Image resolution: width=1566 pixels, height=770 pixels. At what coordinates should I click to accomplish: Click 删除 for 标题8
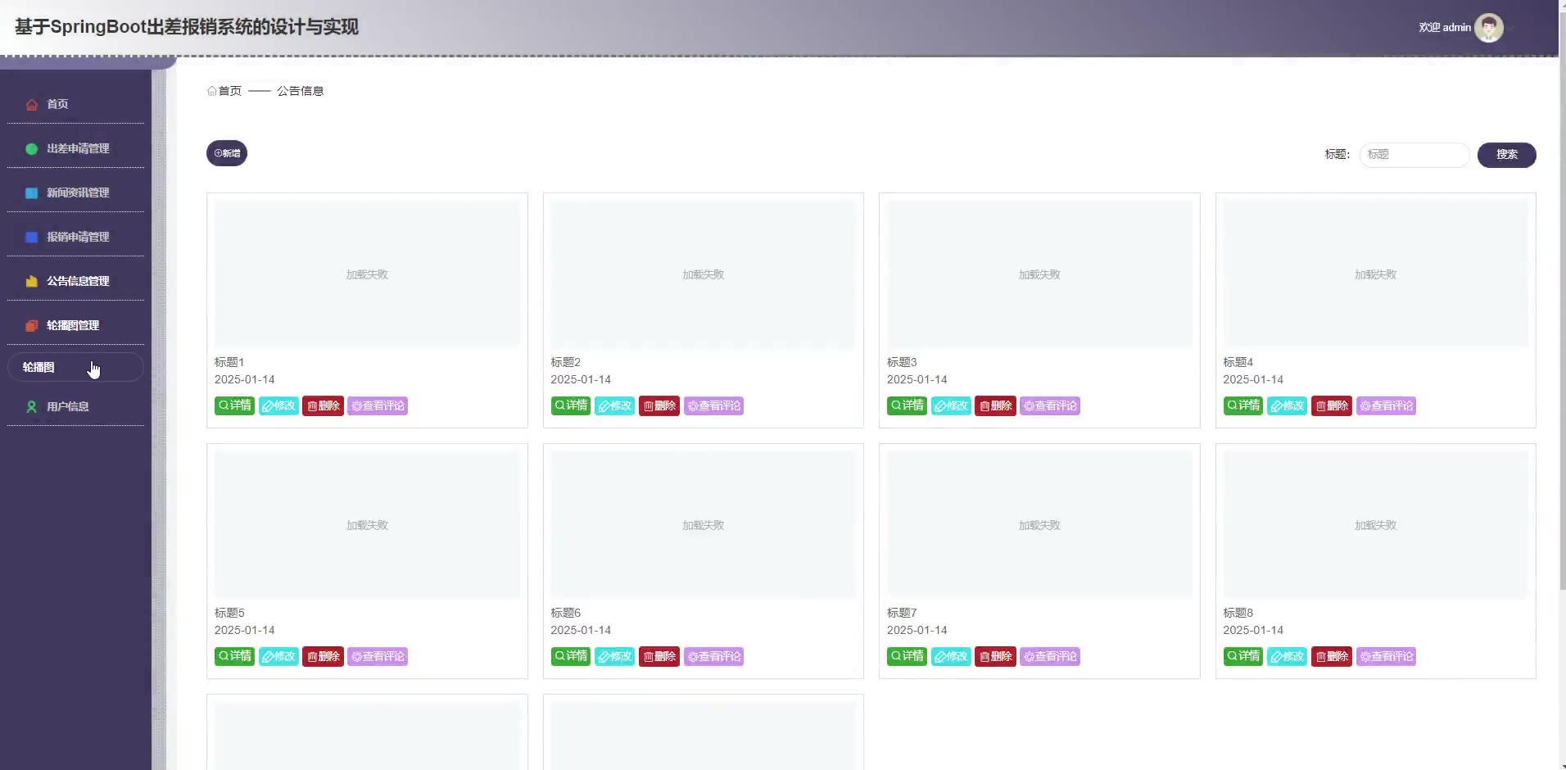point(1332,656)
